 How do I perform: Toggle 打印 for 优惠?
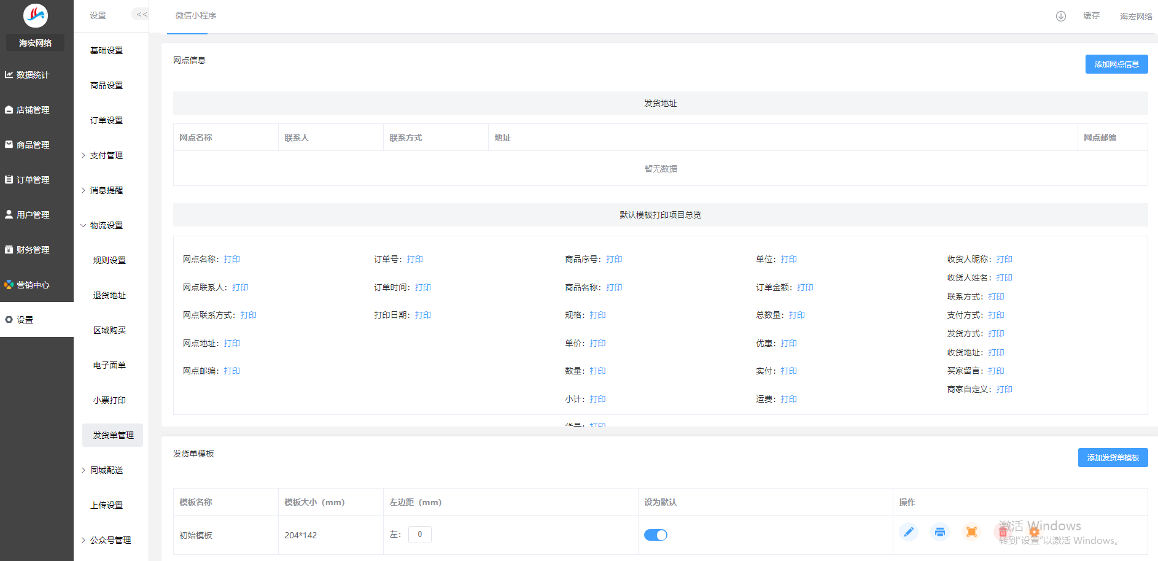tap(788, 343)
